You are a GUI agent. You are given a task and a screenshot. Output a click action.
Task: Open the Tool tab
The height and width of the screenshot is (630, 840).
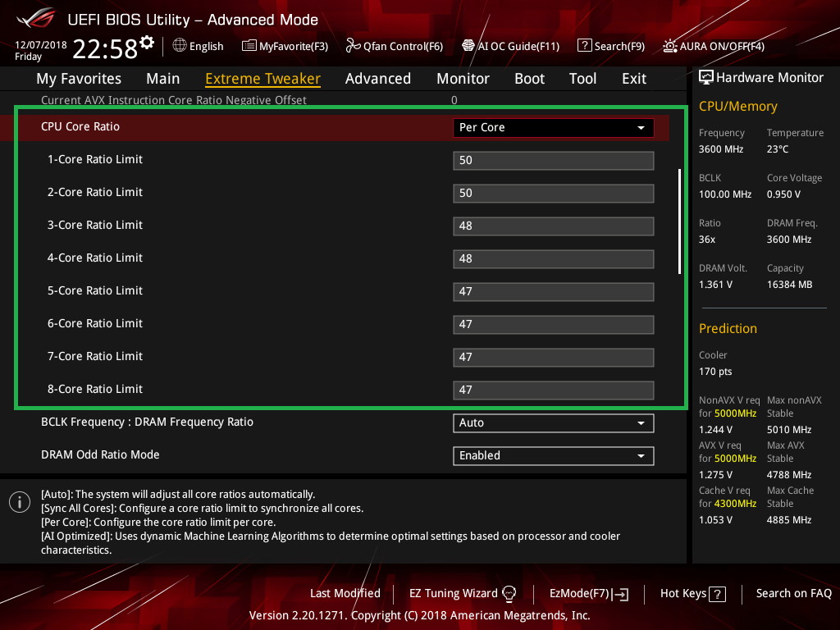[582, 79]
